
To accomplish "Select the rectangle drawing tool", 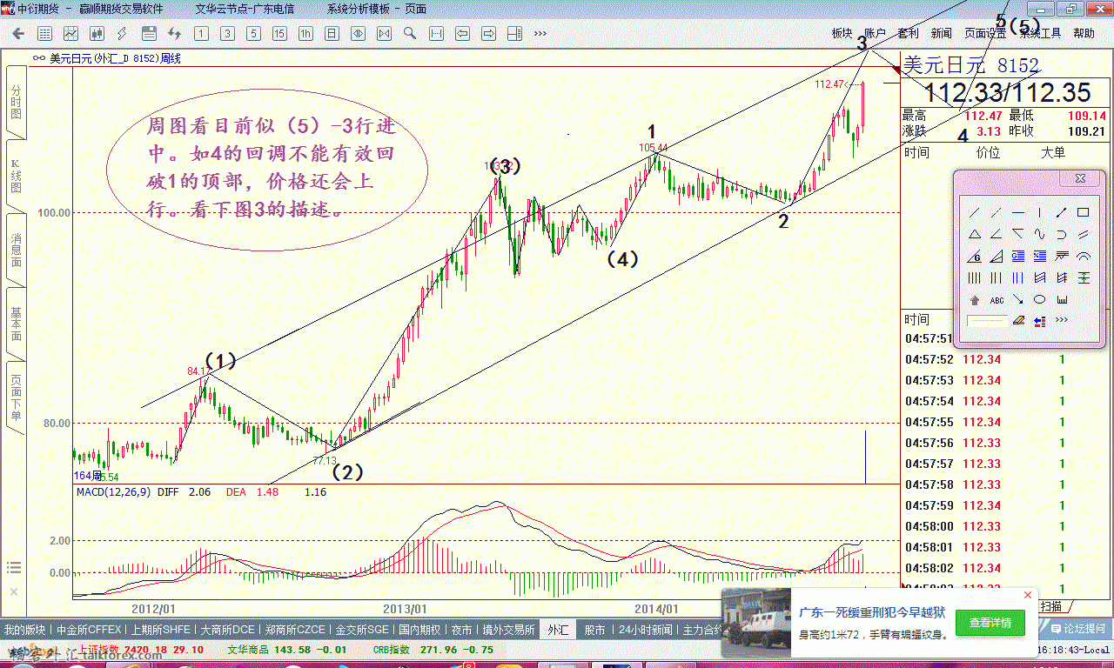I will point(1084,212).
